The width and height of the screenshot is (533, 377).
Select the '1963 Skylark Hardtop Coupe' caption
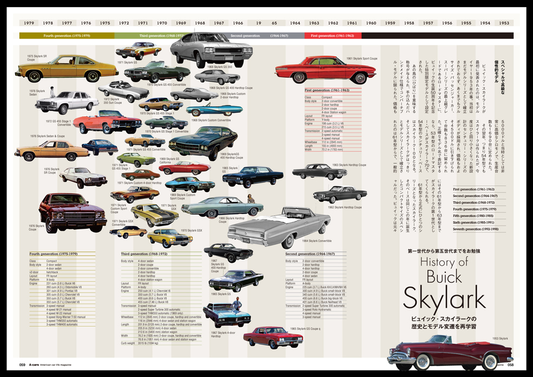coord(349,165)
